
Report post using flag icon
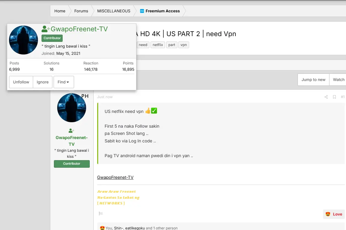(101, 213)
